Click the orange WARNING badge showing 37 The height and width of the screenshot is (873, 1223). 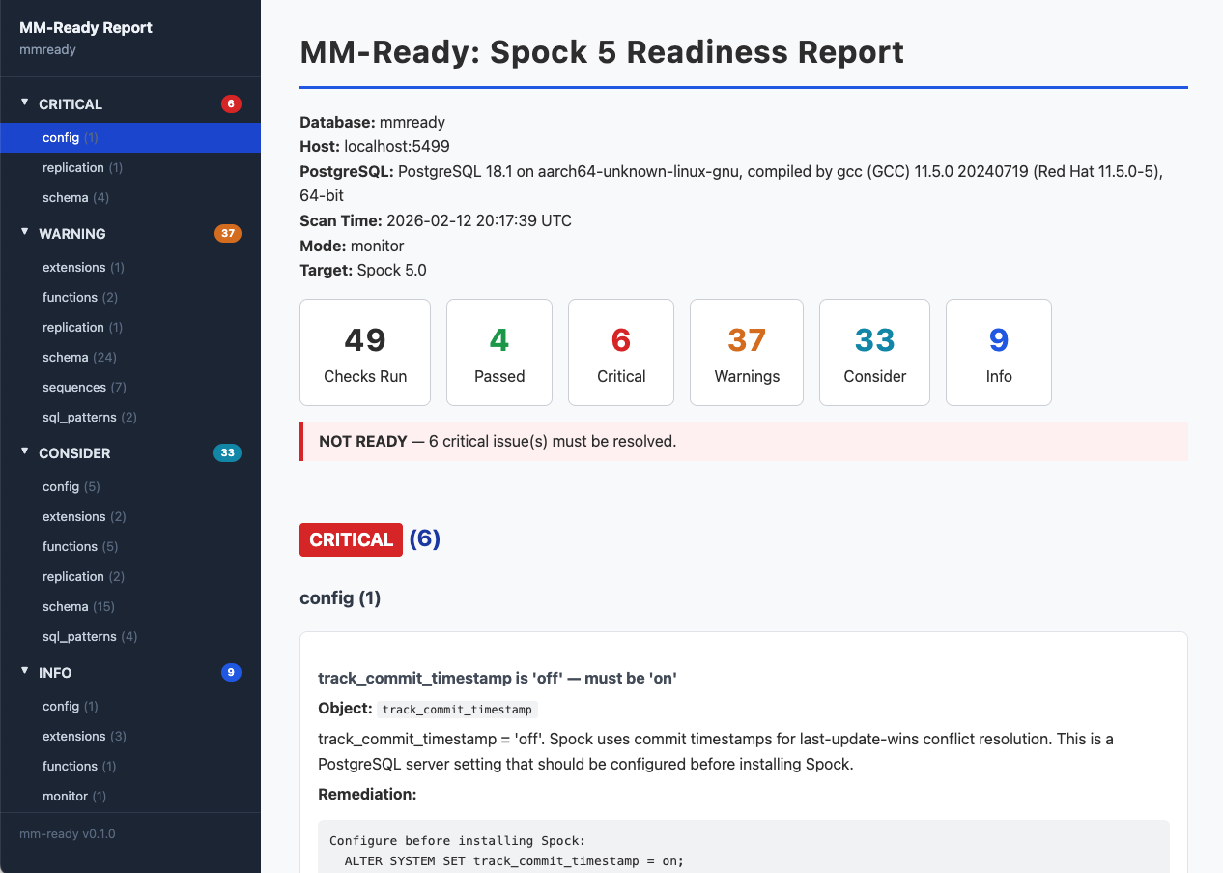pyautogui.click(x=228, y=233)
